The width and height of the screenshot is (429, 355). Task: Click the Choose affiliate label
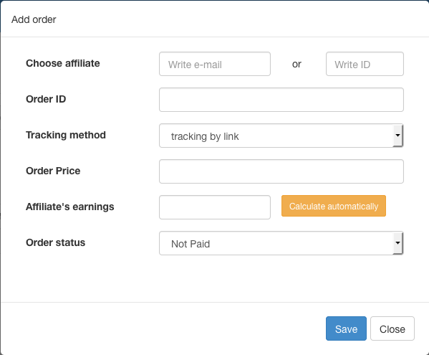pyautogui.click(x=63, y=63)
